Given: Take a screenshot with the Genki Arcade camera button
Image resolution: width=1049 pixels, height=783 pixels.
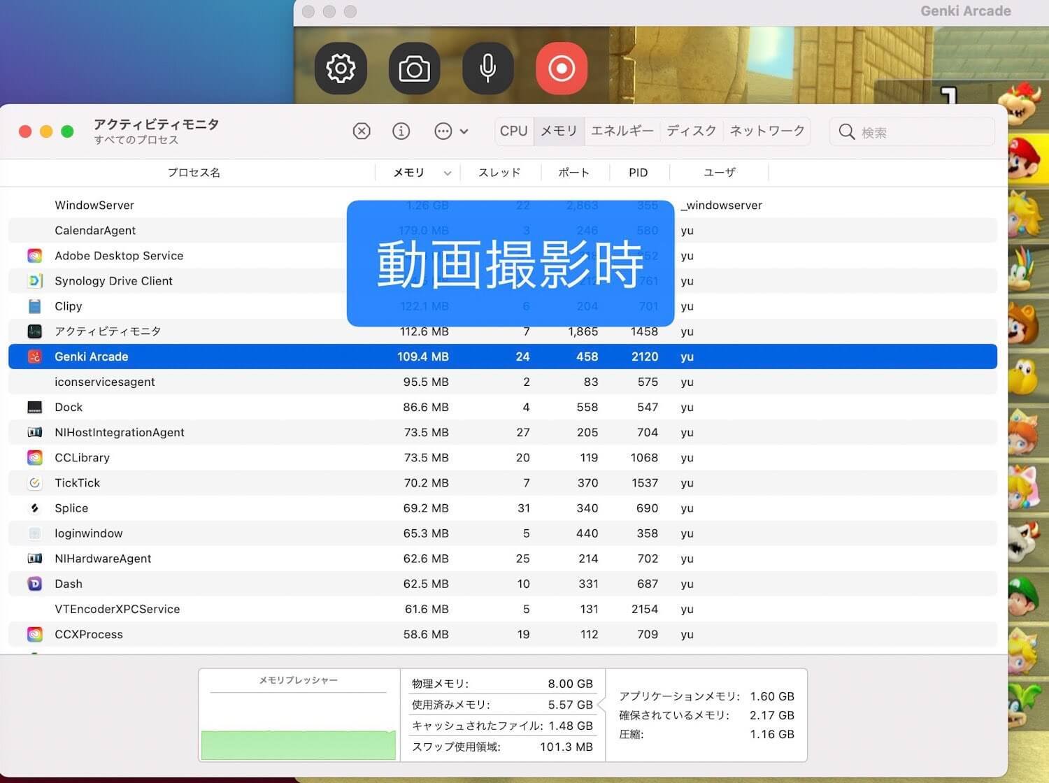Looking at the screenshot, I should point(414,69).
